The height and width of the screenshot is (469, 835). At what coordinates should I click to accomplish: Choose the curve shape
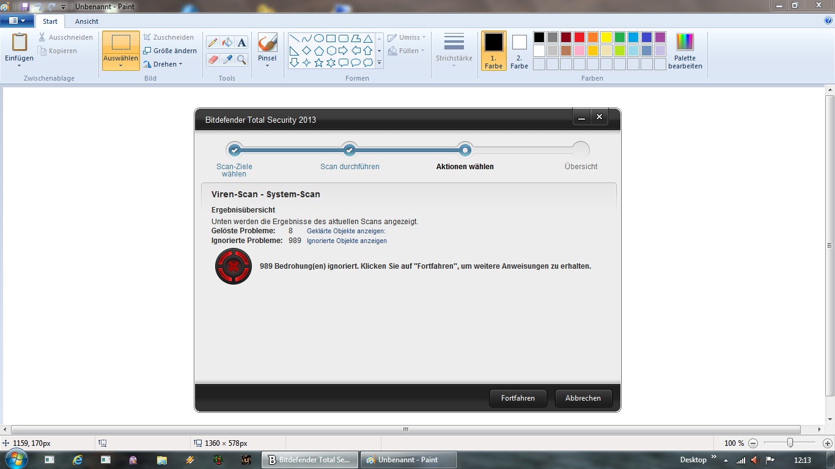[306, 38]
